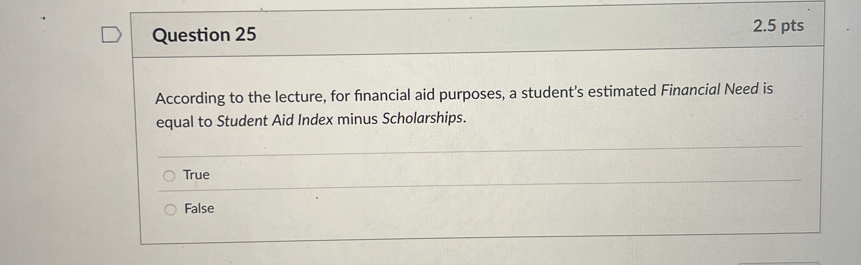The width and height of the screenshot is (861, 265).
Task: Click the False answer text label
Action: pos(199,208)
